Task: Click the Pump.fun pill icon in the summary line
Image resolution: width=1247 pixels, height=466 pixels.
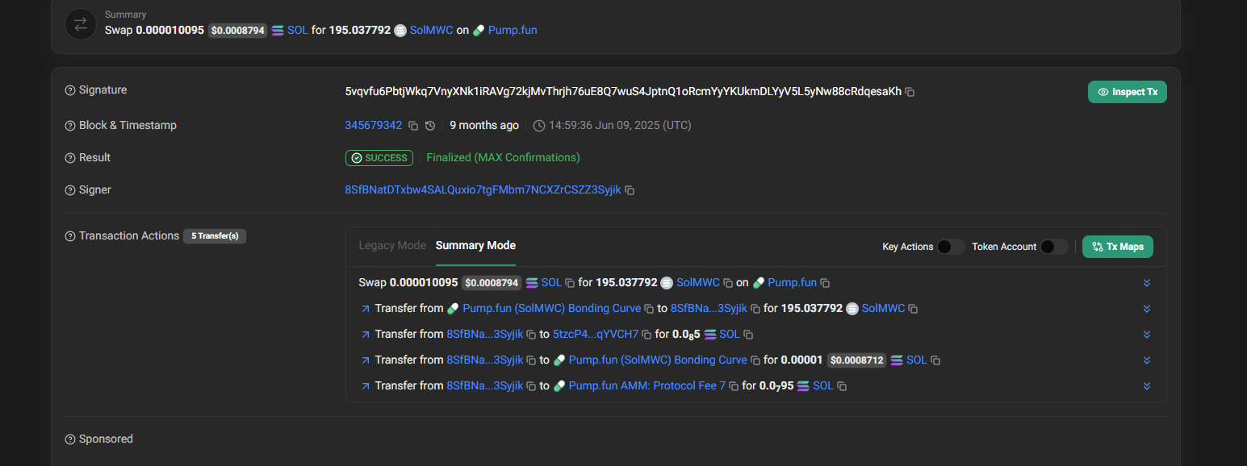Action: (479, 30)
